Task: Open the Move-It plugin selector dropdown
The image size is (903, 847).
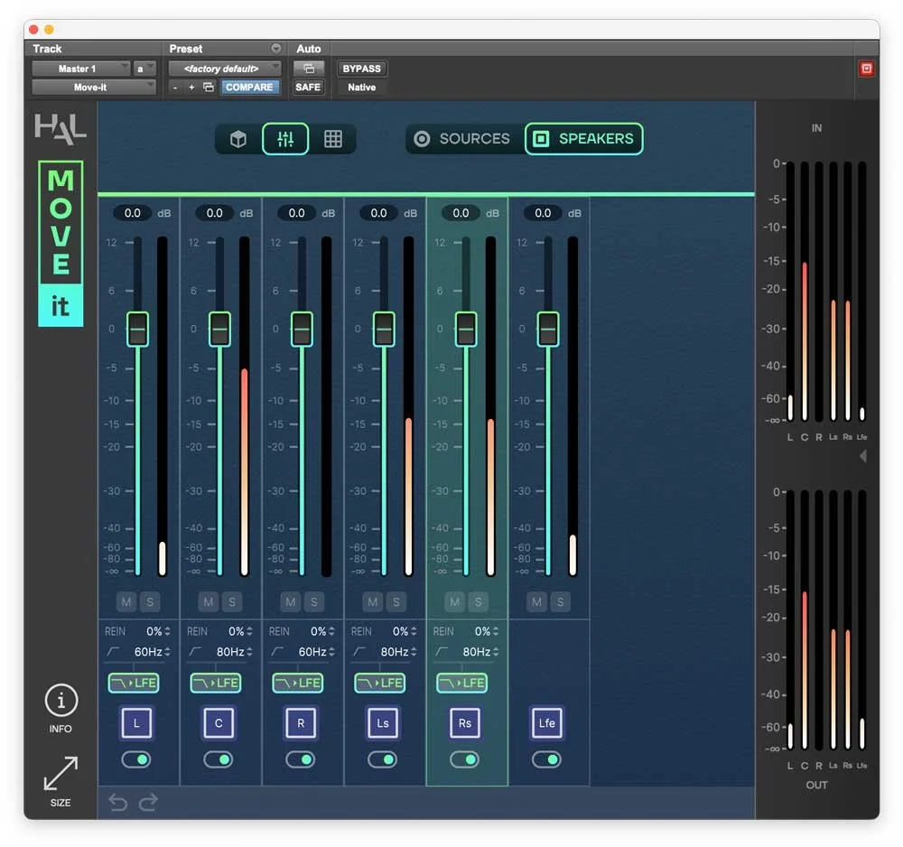Action: point(94,88)
